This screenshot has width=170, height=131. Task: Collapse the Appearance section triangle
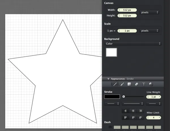click(x=108, y=79)
